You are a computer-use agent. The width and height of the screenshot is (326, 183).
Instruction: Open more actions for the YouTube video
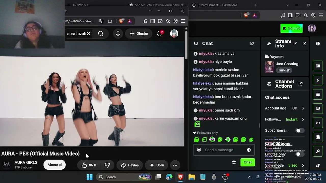coord(175,165)
